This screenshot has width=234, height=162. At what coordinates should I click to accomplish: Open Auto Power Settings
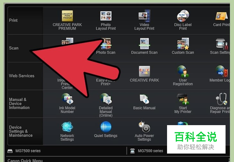(144, 127)
